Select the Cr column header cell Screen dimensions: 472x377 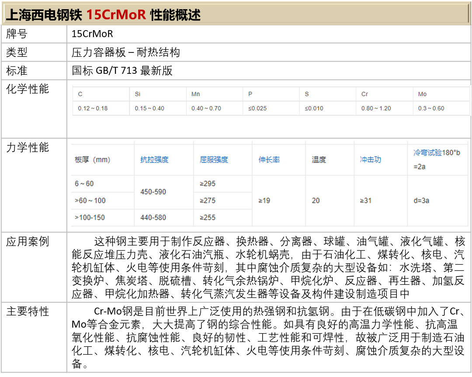pos(364,94)
